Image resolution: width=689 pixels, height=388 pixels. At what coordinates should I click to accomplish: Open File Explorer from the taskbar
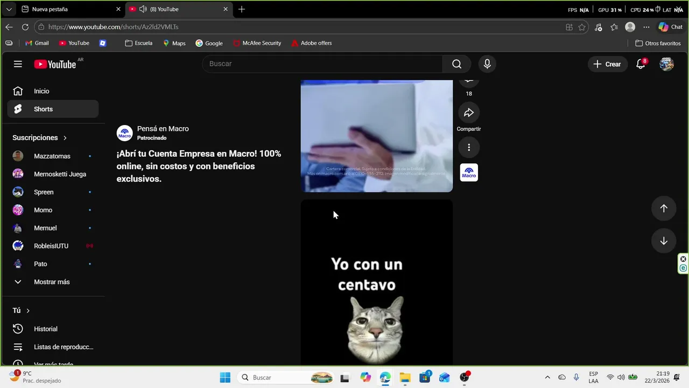tap(405, 378)
